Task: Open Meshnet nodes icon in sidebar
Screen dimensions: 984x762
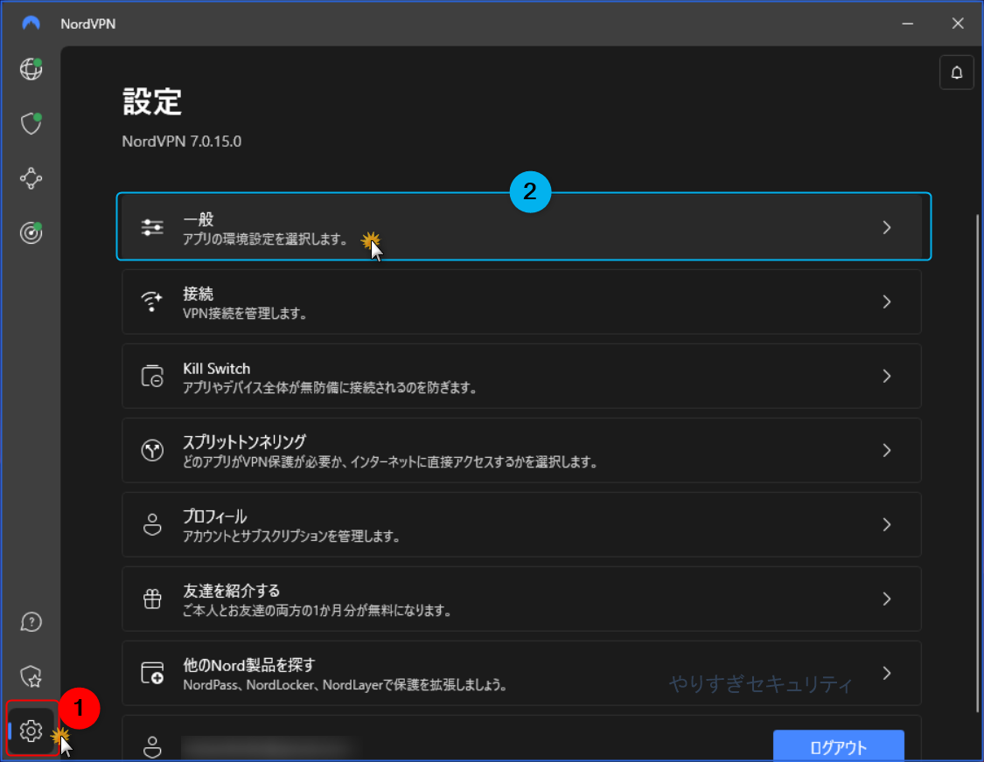Action: [31, 179]
